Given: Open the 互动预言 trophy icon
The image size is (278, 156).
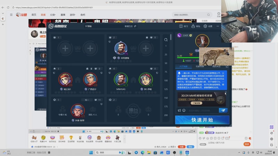Looking at the screenshot, I should tap(71, 139).
